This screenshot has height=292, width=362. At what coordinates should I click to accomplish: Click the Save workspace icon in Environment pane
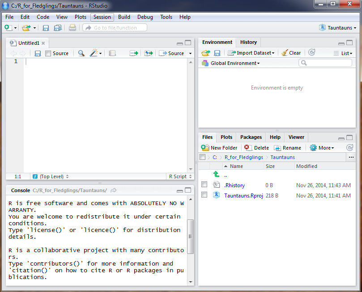(217, 53)
